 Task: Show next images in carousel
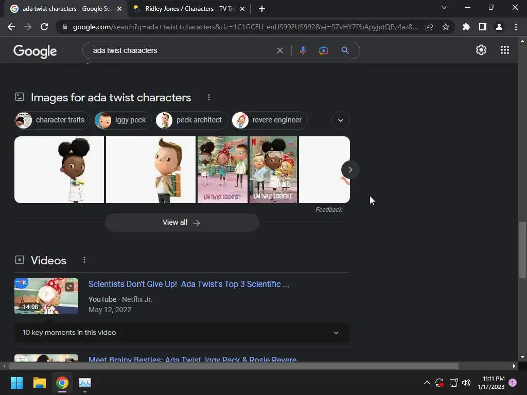(x=350, y=170)
